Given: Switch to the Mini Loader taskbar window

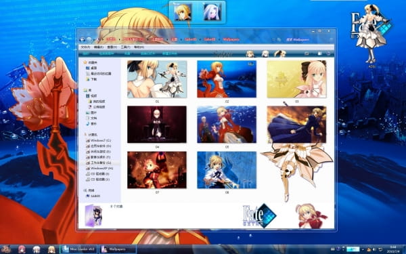Looking at the screenshot, I should coord(78,249).
